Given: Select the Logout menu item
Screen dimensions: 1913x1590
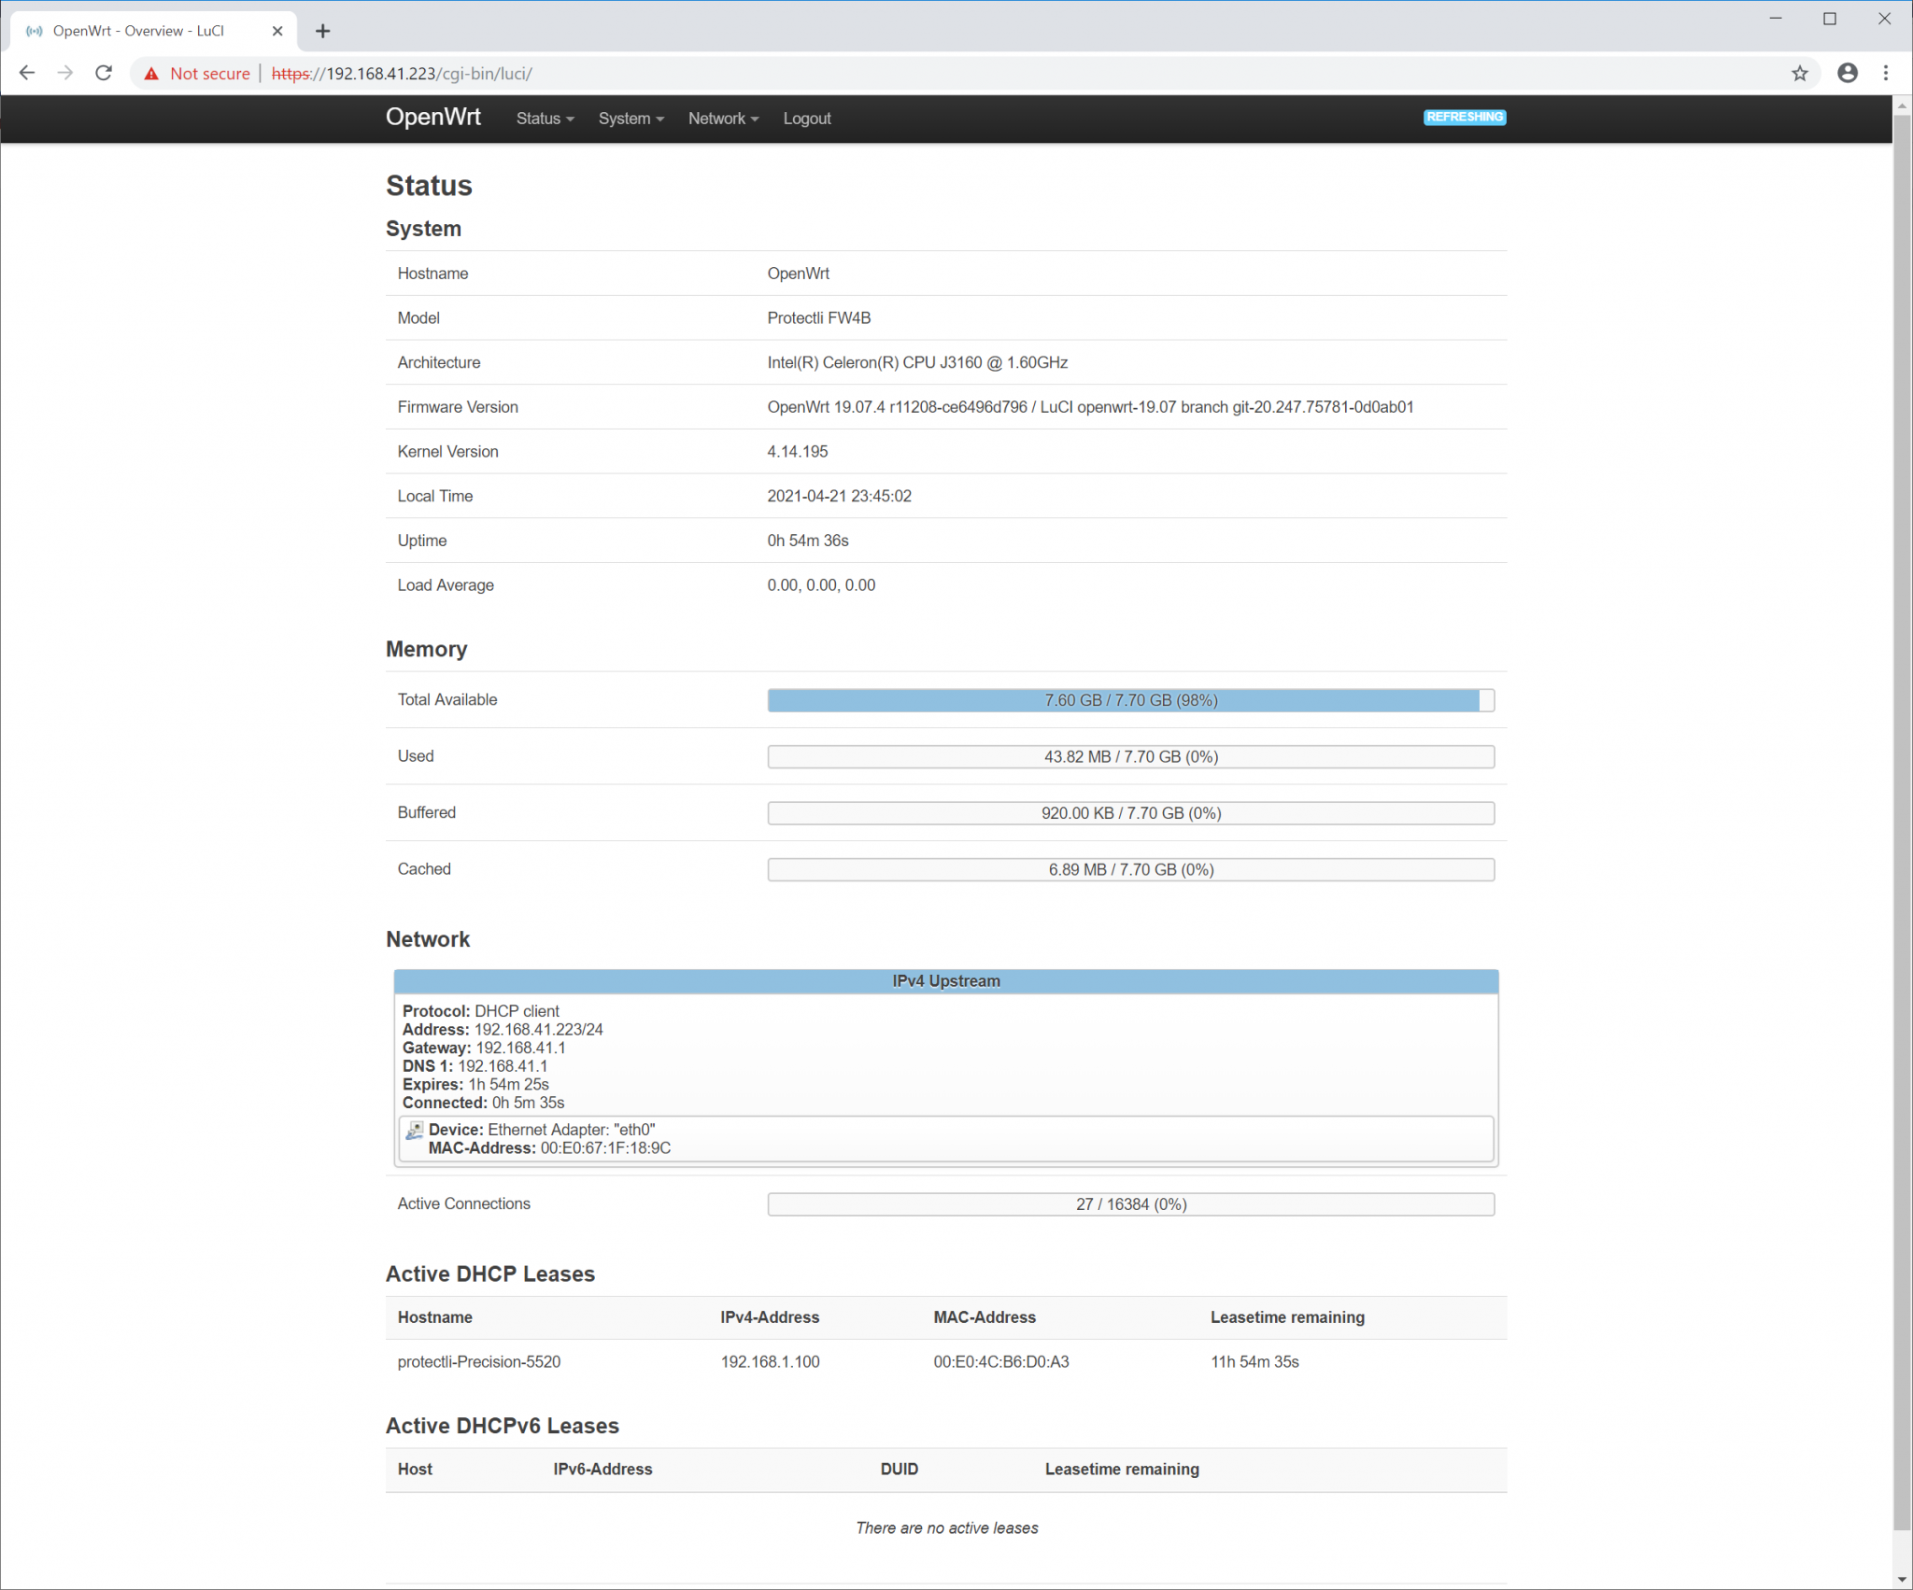Looking at the screenshot, I should 806,119.
